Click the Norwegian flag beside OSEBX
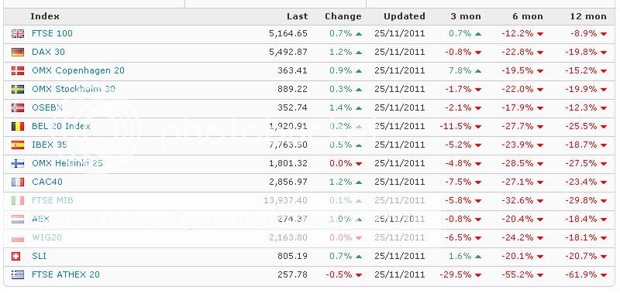 pyautogui.click(x=18, y=107)
